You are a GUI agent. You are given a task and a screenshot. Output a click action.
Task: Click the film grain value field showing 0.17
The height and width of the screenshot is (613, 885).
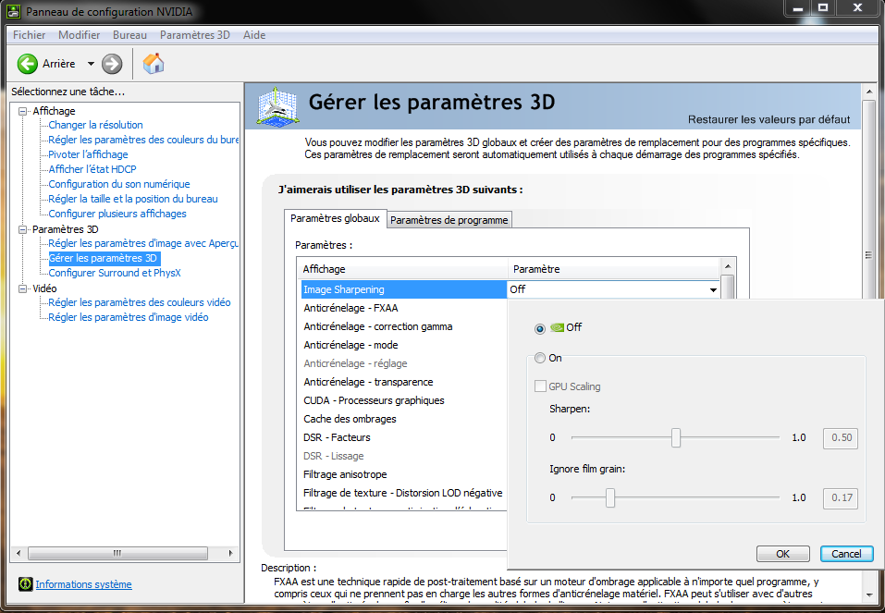[841, 497]
